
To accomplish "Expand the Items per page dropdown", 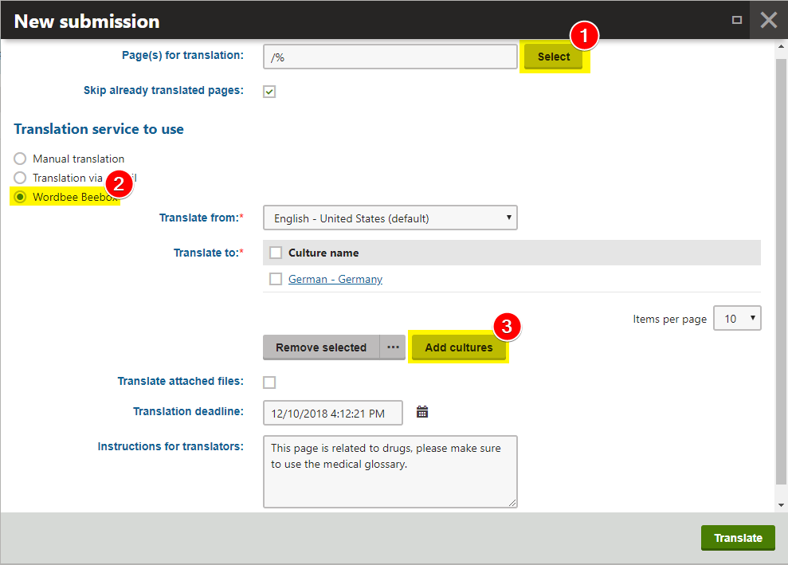I will pyautogui.click(x=737, y=318).
